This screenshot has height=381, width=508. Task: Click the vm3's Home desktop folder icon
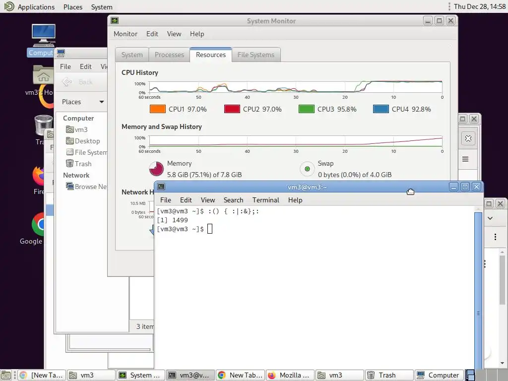(44, 75)
